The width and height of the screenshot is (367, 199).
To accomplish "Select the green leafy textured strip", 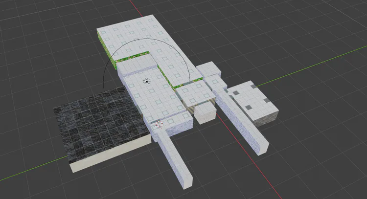I will [132, 57].
